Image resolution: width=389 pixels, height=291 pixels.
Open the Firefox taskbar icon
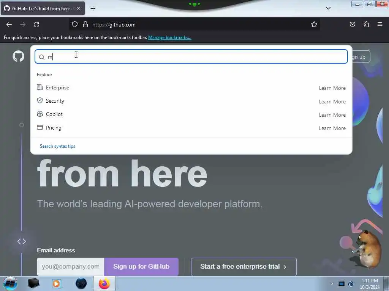click(x=104, y=283)
